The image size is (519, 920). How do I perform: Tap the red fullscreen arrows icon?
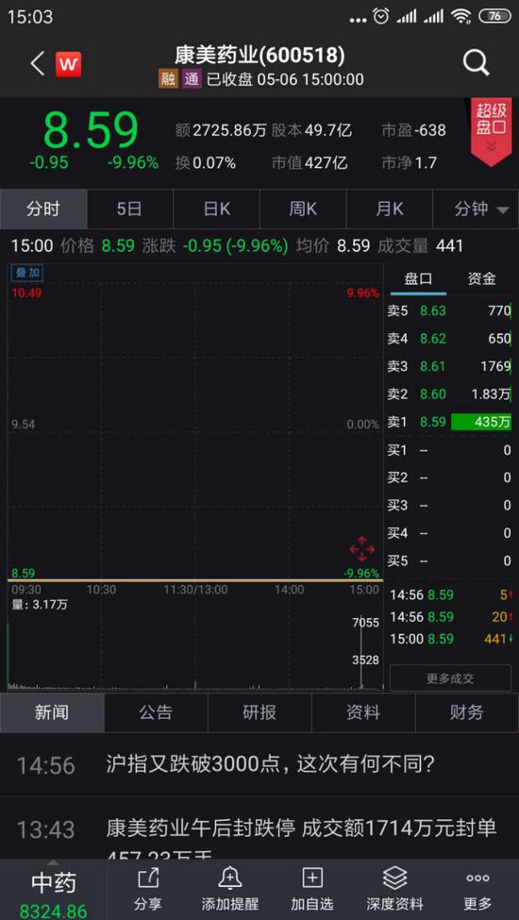tap(361, 549)
